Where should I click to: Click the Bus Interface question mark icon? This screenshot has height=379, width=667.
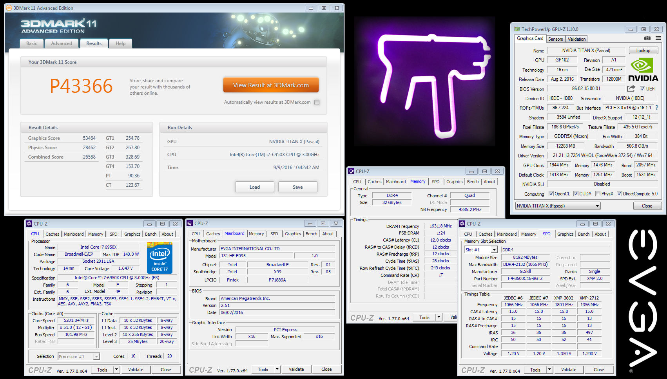(657, 108)
